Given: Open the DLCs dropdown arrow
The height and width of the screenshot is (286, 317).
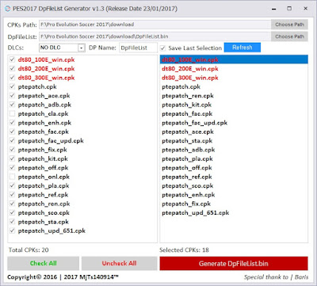Looking at the screenshot, I should tap(82, 48).
